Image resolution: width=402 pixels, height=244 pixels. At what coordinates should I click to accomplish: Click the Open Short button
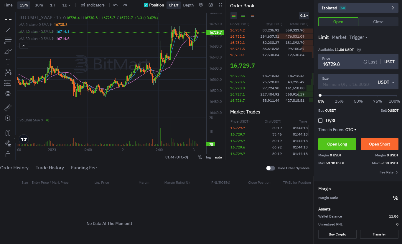click(x=380, y=144)
